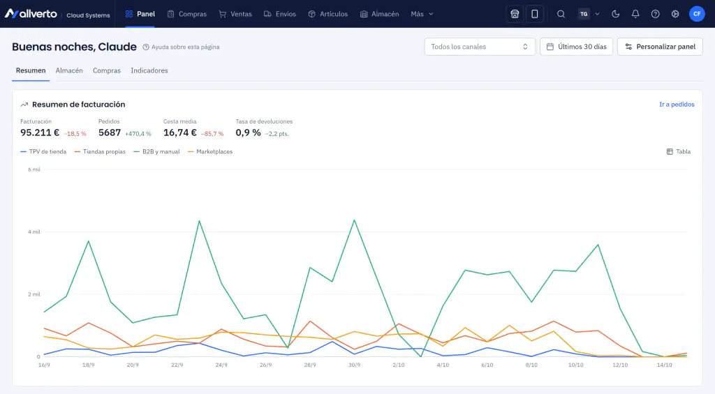Open the search magnifier icon
Image resolution: width=715 pixels, height=394 pixels.
coord(561,14)
